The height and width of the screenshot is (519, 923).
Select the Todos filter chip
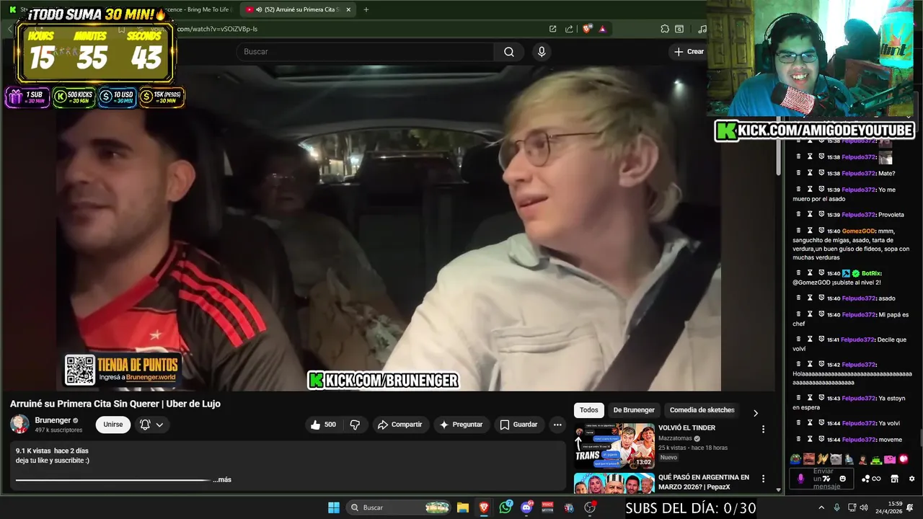pyautogui.click(x=589, y=410)
